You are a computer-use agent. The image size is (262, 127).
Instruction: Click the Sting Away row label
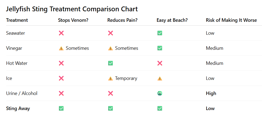coord(18,108)
